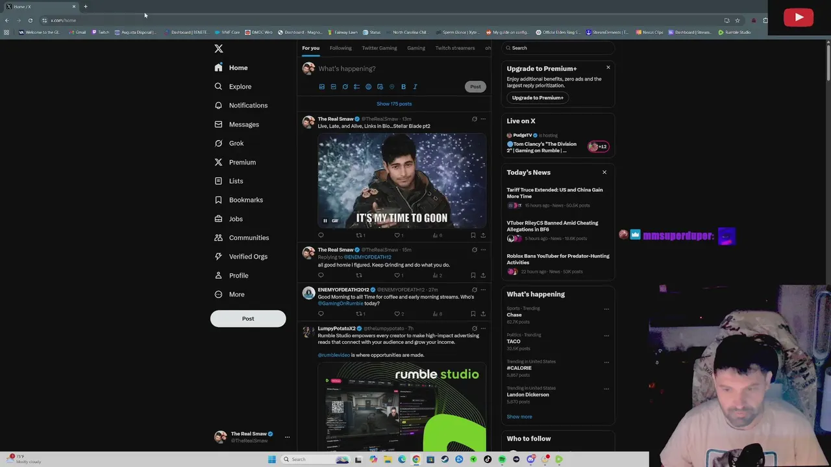The image size is (831, 467).
Task: Open the Home sidebar item
Action: pyautogui.click(x=231, y=67)
